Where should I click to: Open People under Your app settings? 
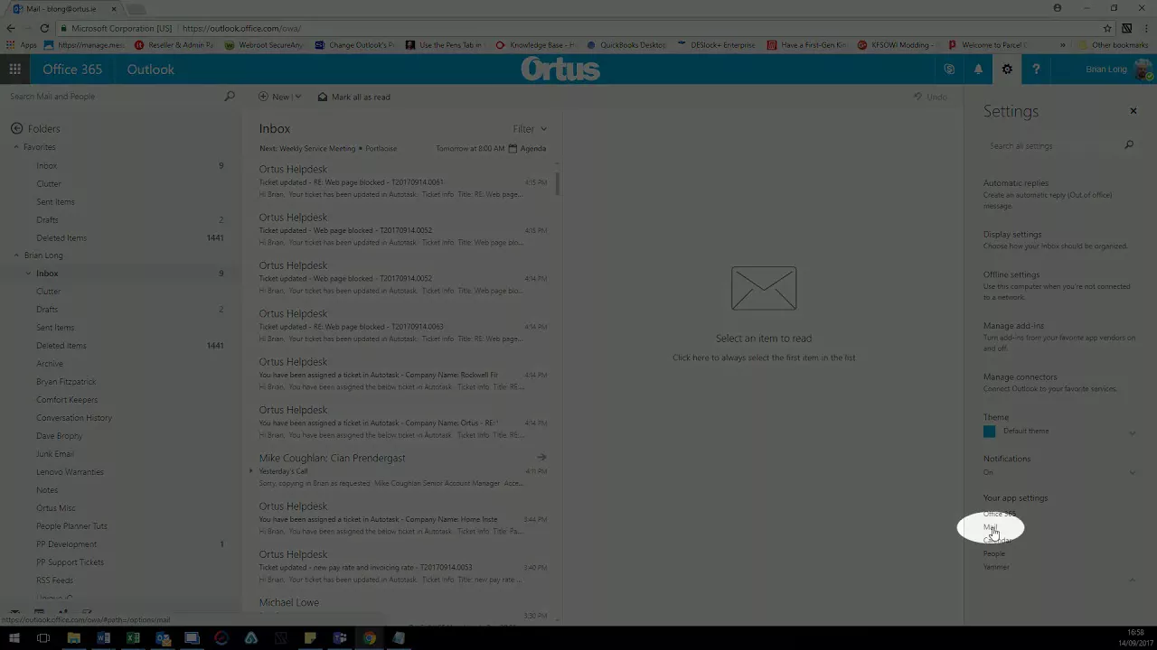coord(994,553)
